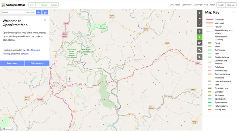Viewport: 237px width, 131px height.
Task: Add a note with the comment icon
Action: (x=199, y=50)
